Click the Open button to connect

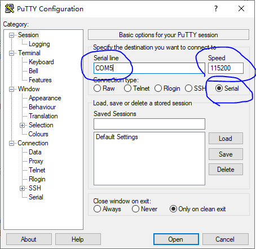pyautogui.click(x=176, y=239)
